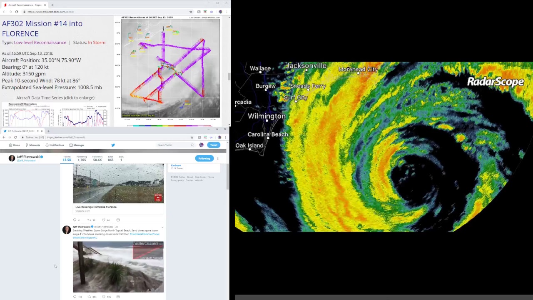Open Twitter Messages
533x300 pixels.
(x=77, y=145)
